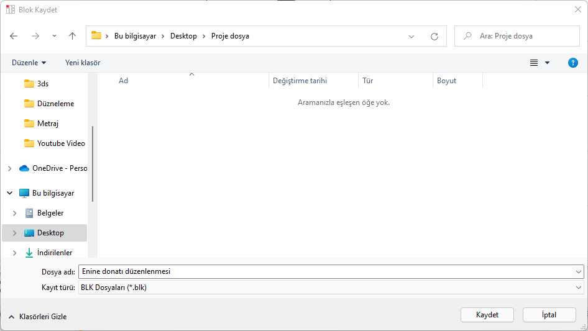Go up one folder level
The image size is (588, 331).
72,36
